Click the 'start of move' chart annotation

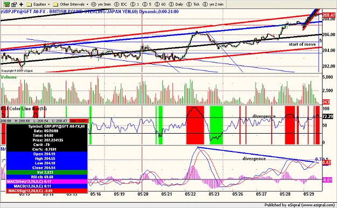(302, 44)
